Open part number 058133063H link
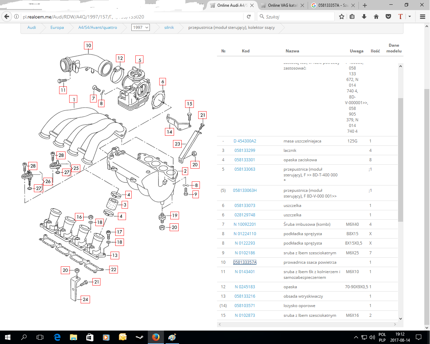The width and height of the screenshot is (430, 344). (x=245, y=190)
